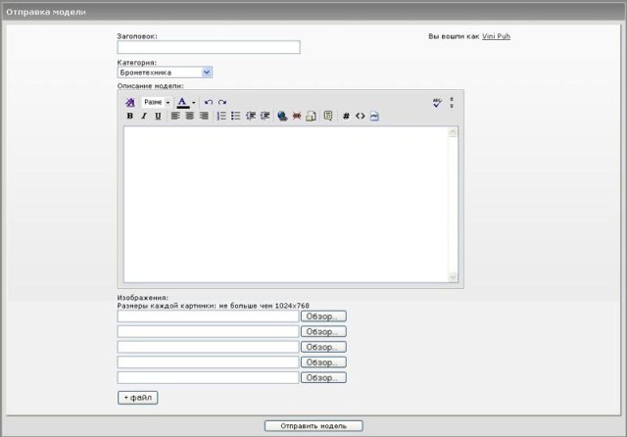
Task: Toggle underline text formatting
Action: pos(158,116)
